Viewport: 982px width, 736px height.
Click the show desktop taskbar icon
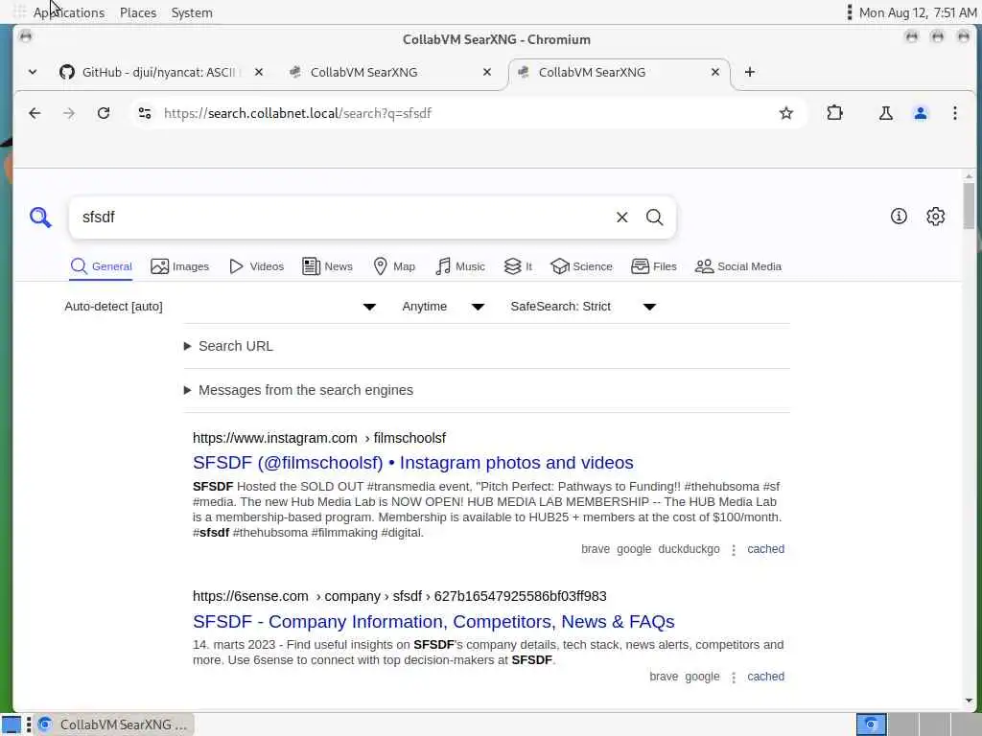(x=12, y=724)
